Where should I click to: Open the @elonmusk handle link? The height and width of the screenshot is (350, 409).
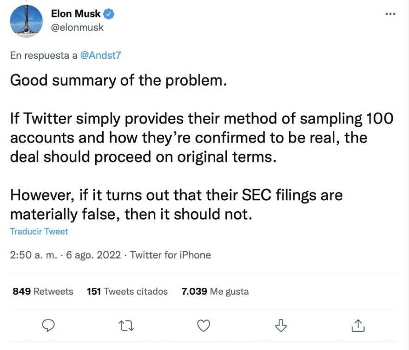(x=77, y=27)
